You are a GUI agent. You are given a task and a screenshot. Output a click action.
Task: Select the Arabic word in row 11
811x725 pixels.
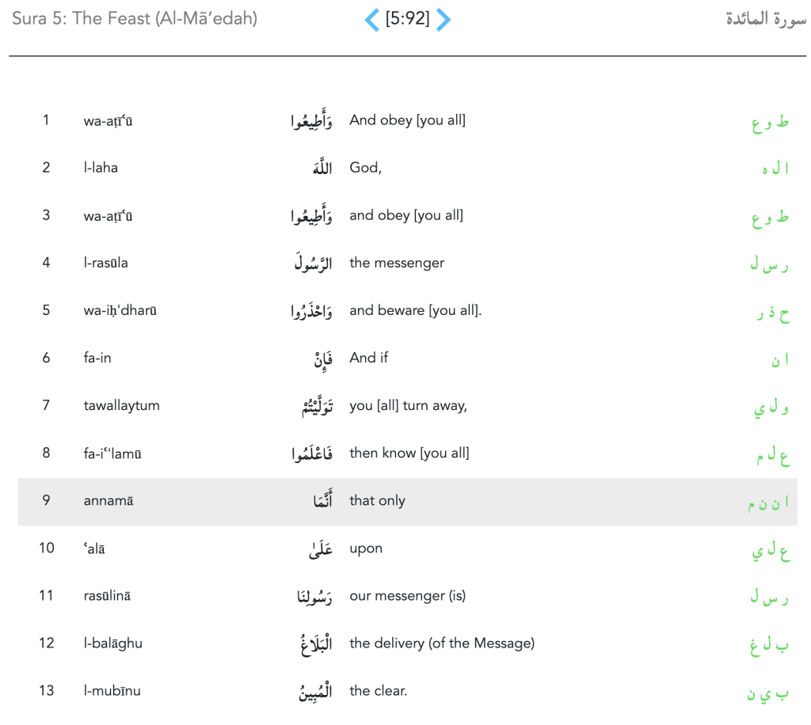pos(310,598)
